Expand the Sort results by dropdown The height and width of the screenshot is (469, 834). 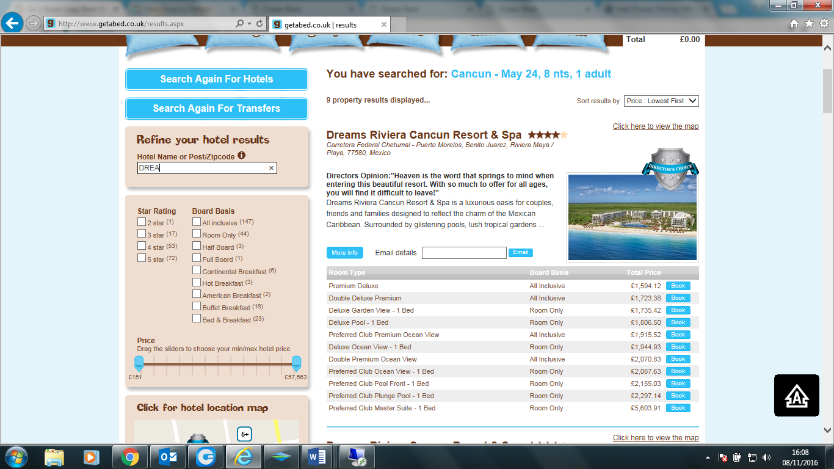(661, 101)
